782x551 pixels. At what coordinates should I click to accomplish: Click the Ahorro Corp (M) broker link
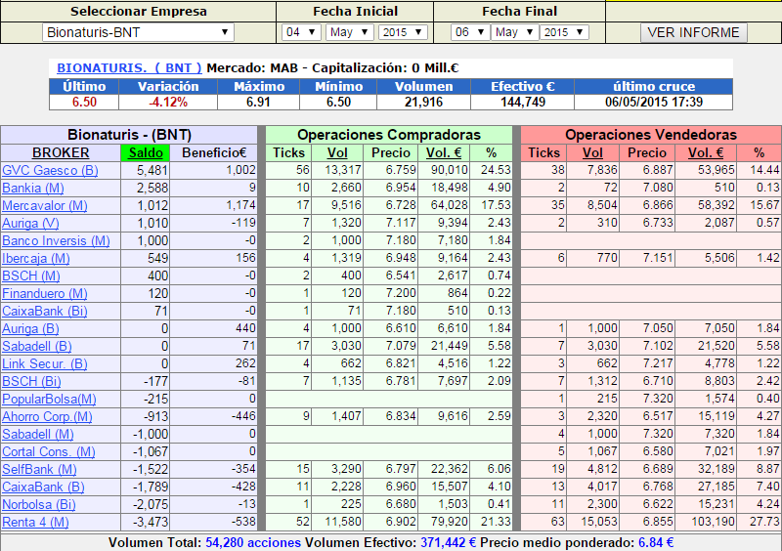(48, 416)
